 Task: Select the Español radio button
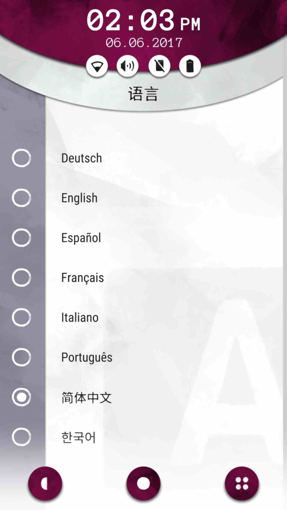(22, 238)
